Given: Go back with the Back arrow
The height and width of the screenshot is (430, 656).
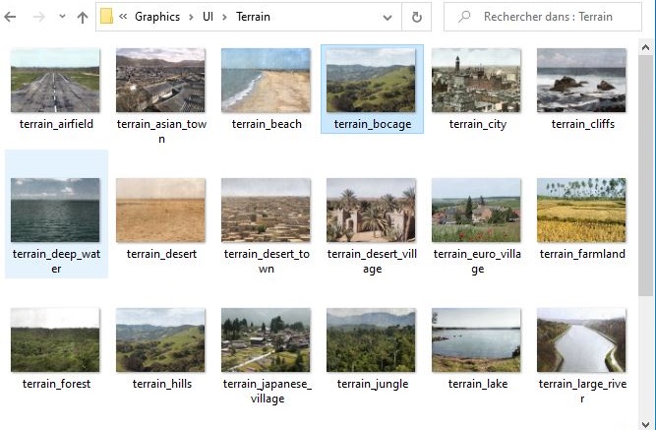Looking at the screenshot, I should pos(10,17).
